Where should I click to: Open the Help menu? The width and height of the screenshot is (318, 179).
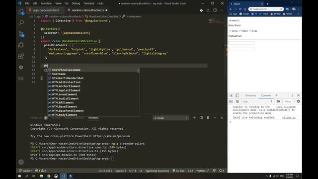[x=100, y=3]
